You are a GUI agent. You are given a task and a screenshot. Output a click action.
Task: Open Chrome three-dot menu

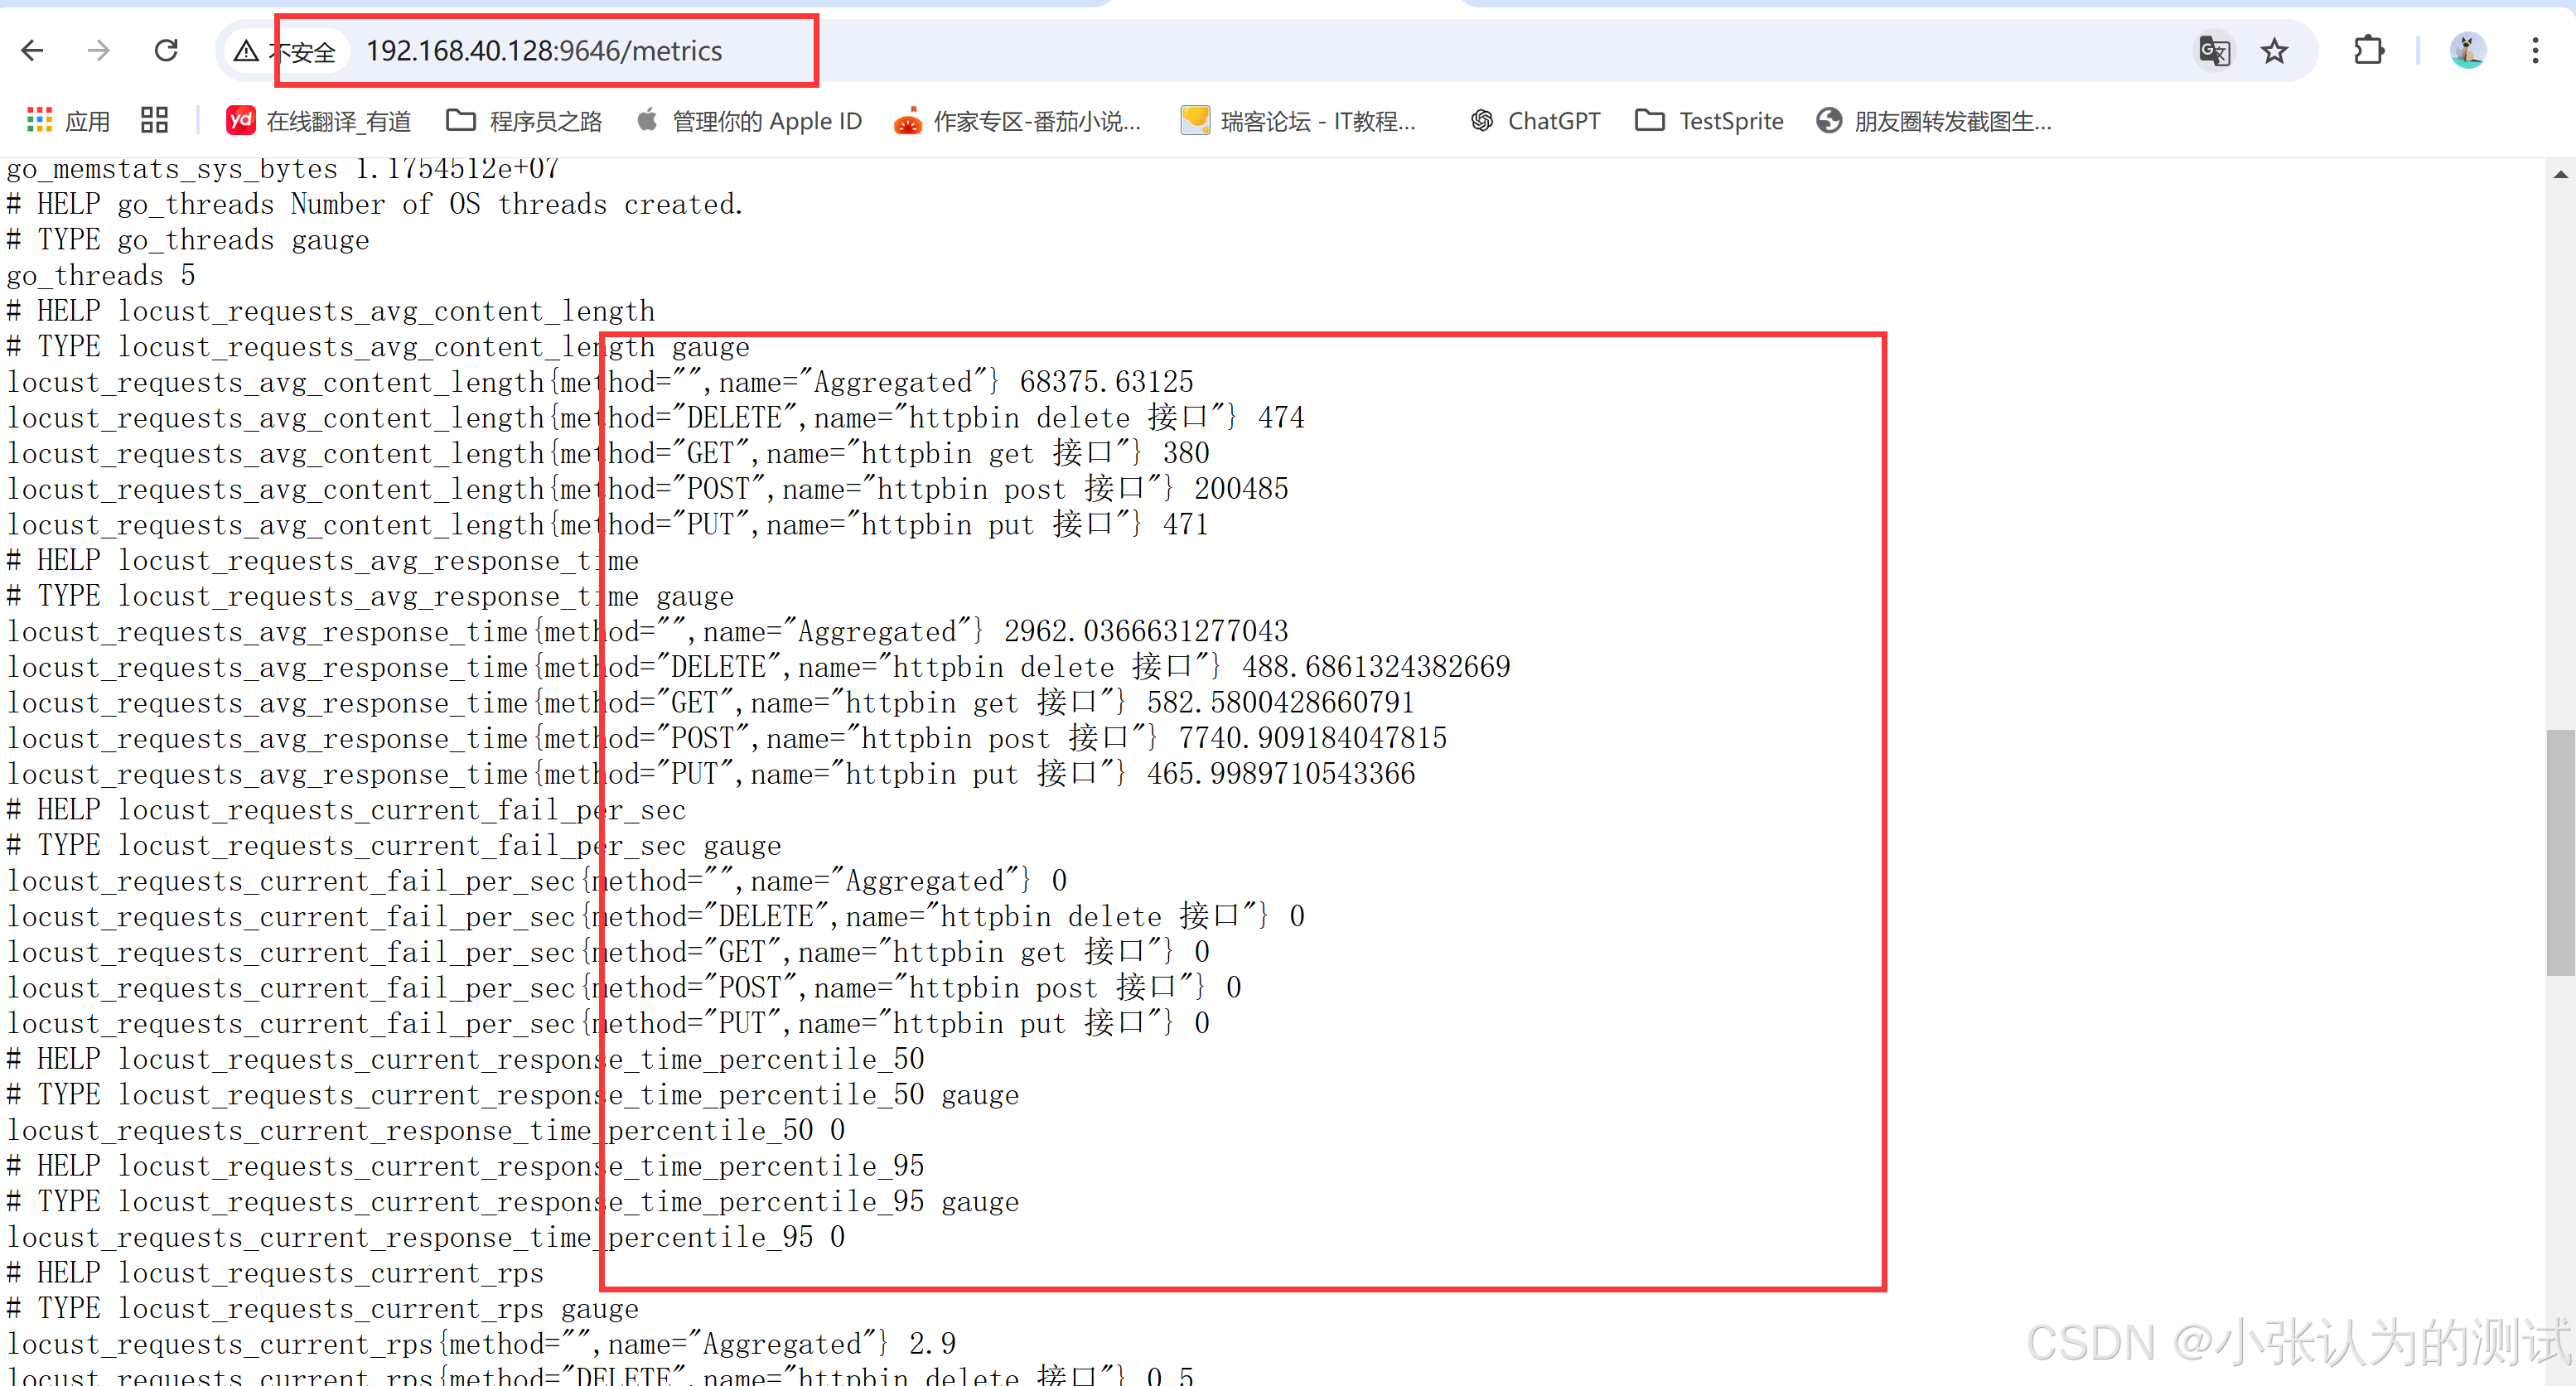click(2535, 51)
